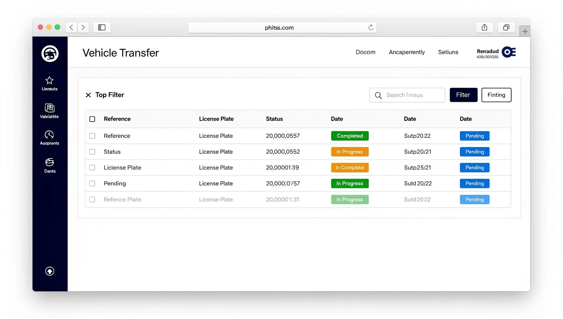Click the Top Filter label

pos(109,95)
